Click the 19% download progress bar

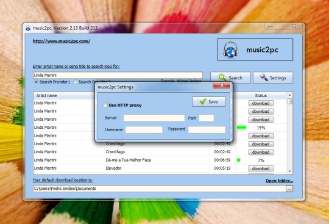241,128
